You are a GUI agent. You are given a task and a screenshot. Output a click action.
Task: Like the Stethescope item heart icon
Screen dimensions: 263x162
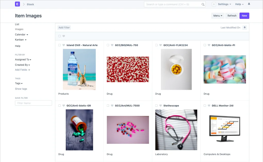(x=161, y=106)
